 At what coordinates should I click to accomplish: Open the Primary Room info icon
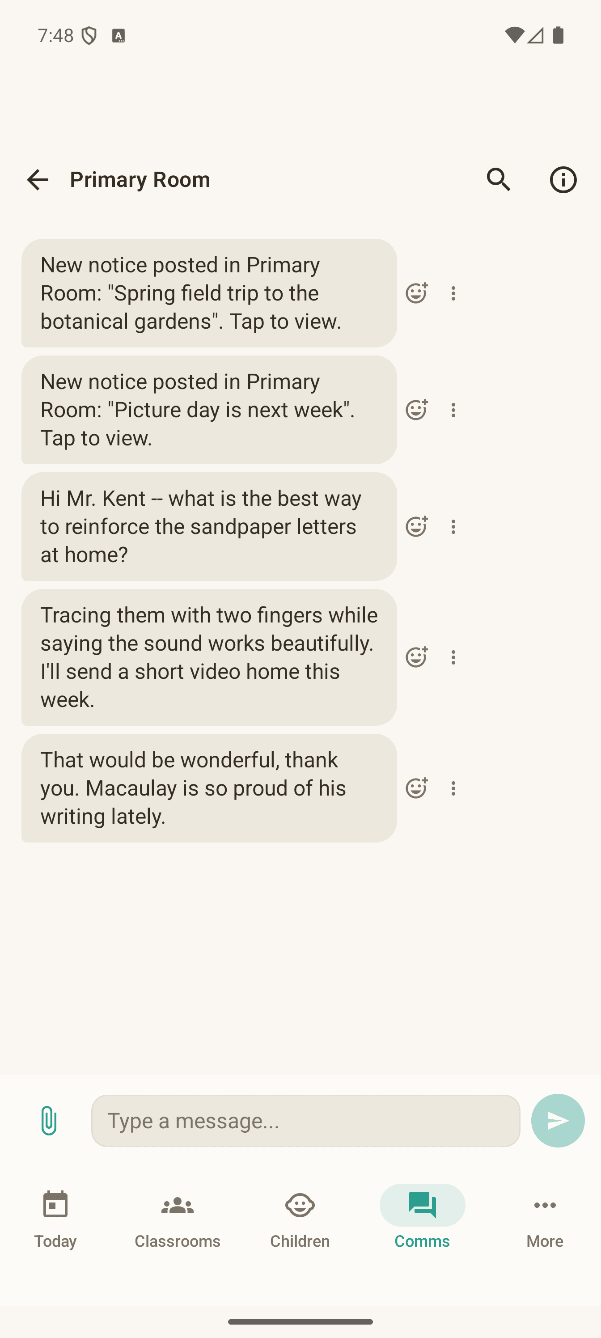pos(563,180)
